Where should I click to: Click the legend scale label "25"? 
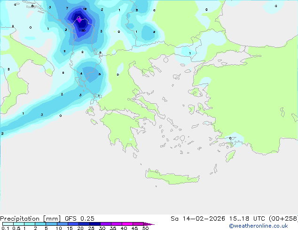coord(91,228)
